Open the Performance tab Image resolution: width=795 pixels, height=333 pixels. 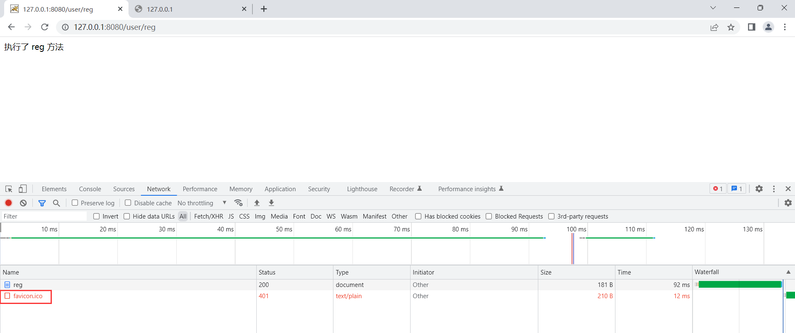point(200,189)
